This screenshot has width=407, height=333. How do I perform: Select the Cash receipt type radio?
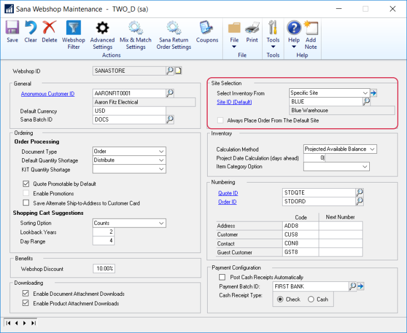311,299
